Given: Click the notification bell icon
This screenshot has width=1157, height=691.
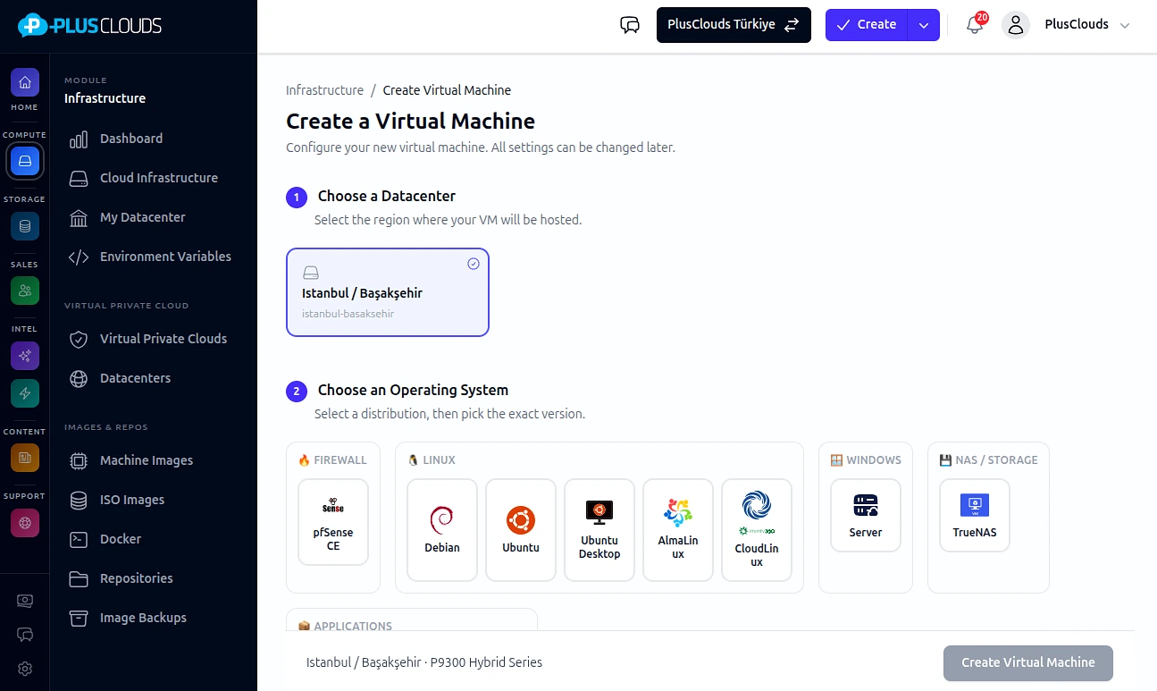Looking at the screenshot, I should point(975,25).
